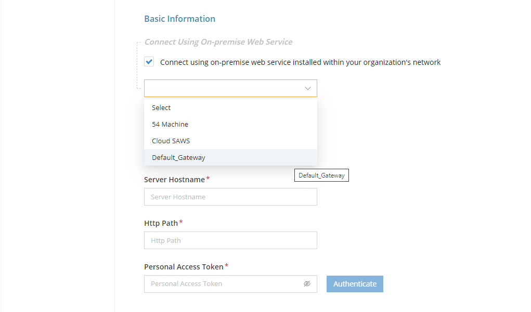The image size is (531, 312).
Task: Open the web service dropdown chevron
Action: click(x=307, y=88)
